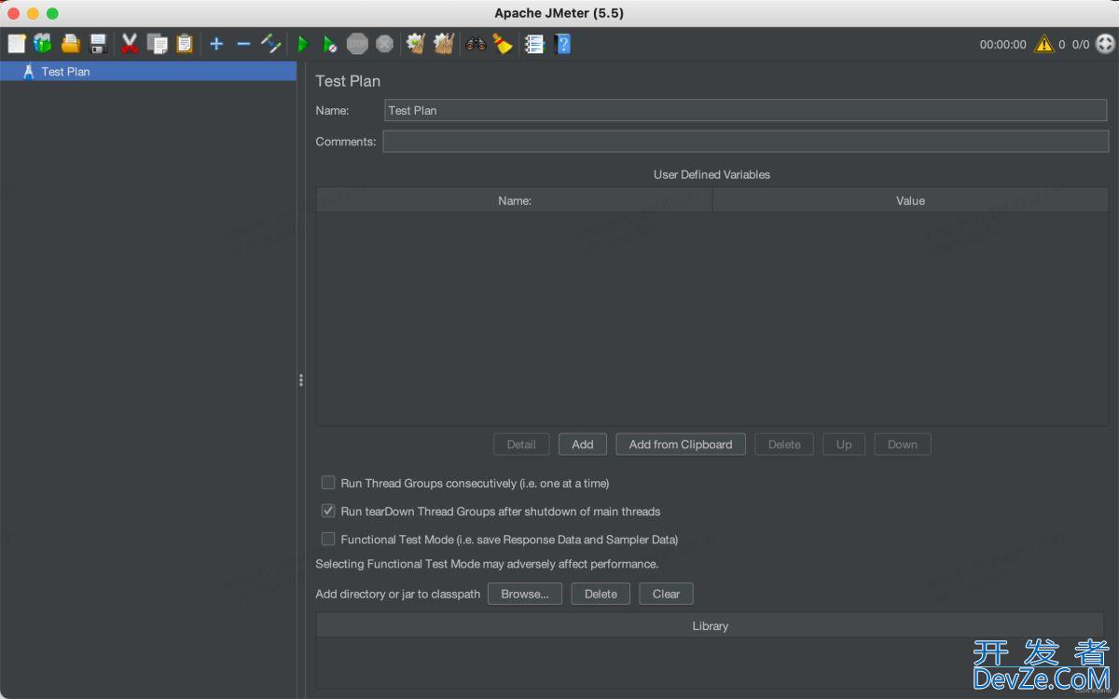Image resolution: width=1119 pixels, height=699 pixels.
Task: Click into the Name field
Action: click(746, 110)
